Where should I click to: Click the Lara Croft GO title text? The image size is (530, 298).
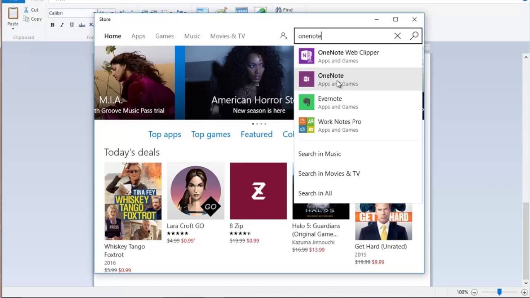coord(185,226)
